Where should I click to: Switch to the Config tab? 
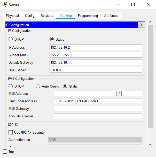[x=30, y=16]
